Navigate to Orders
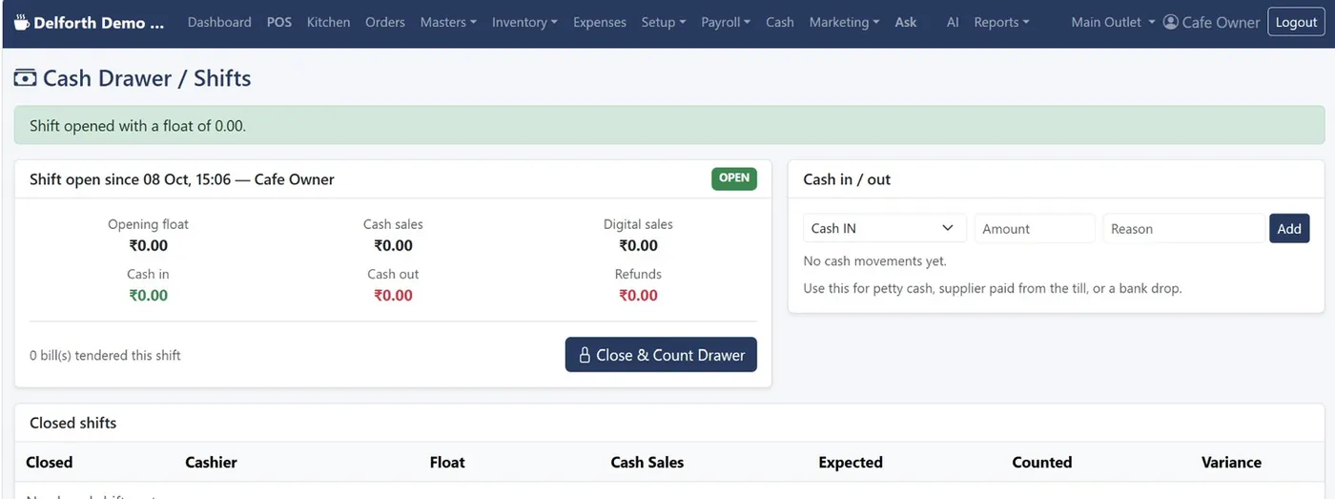Viewport: 1335px width, 499px height. pos(385,22)
